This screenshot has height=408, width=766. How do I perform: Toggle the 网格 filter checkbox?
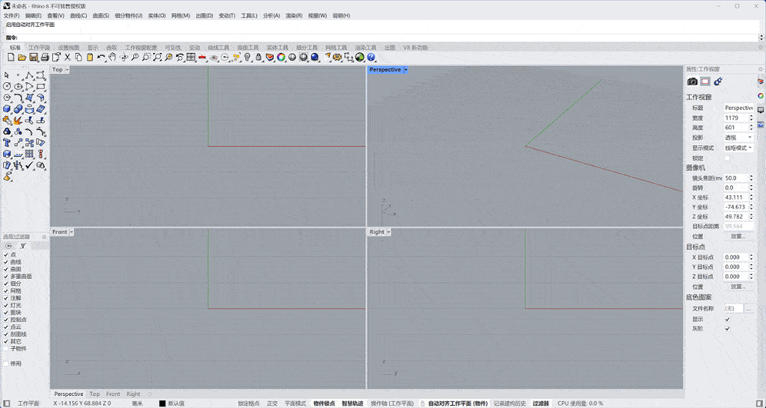click(x=6, y=291)
